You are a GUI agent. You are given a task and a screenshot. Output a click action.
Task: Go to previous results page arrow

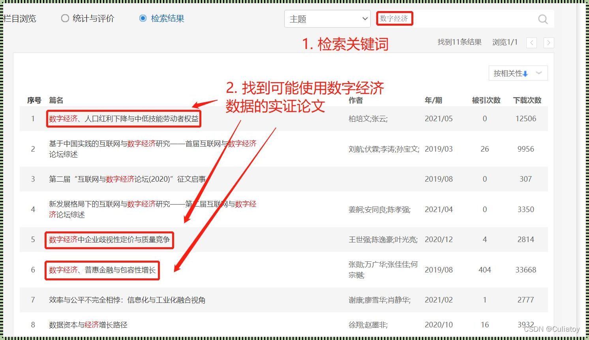[532, 43]
